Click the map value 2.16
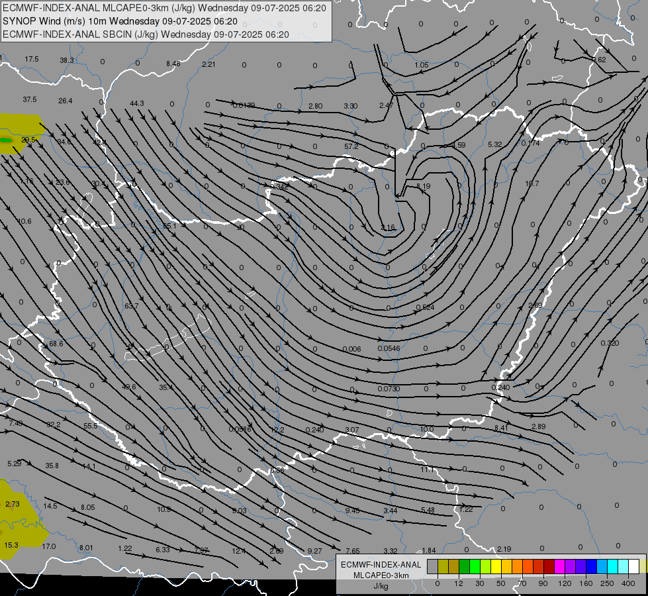648x596 pixels. pos(388,228)
